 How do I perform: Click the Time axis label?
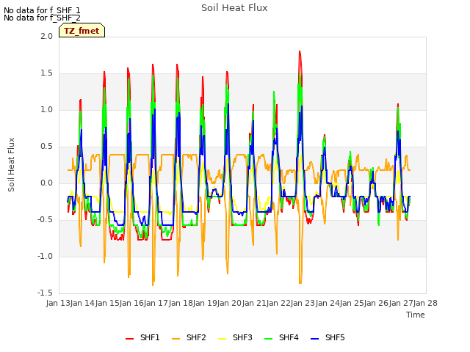[416, 315]
